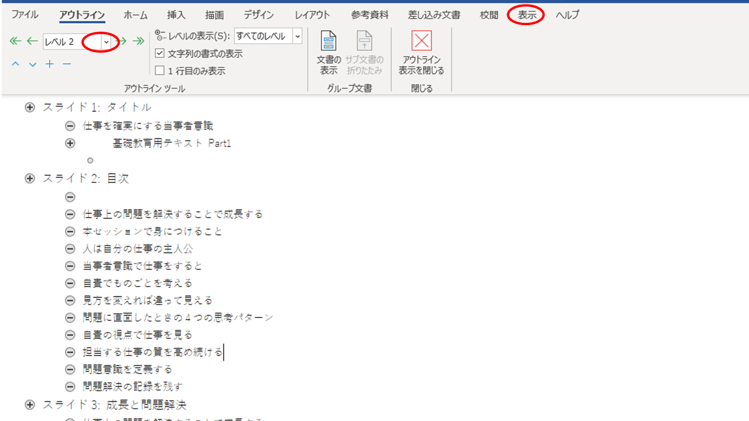749x421 pixels.
Task: Switch to the 表示 tab
Action: point(527,15)
